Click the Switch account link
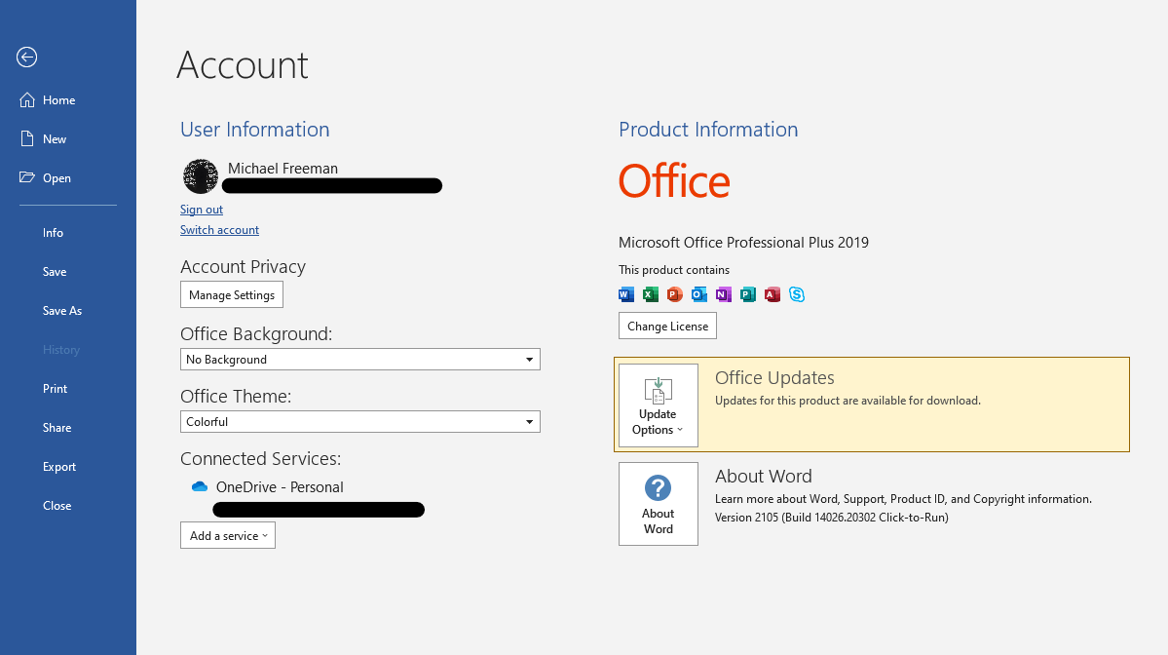Image resolution: width=1168 pixels, height=655 pixels. click(x=219, y=230)
